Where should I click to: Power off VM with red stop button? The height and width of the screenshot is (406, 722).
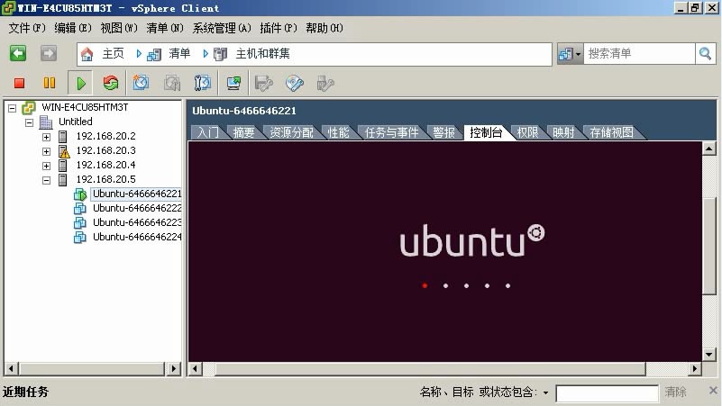coord(19,83)
